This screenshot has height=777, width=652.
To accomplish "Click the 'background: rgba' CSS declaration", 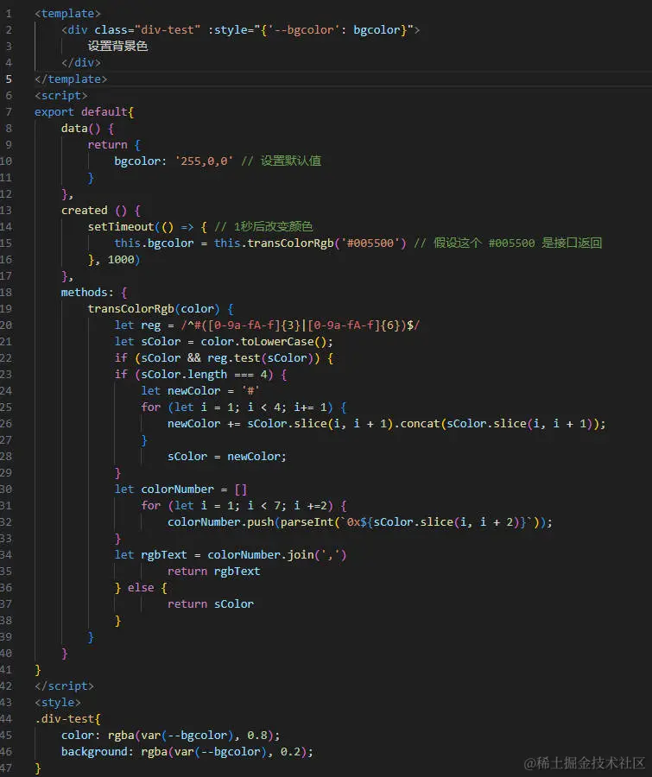I will [187, 752].
